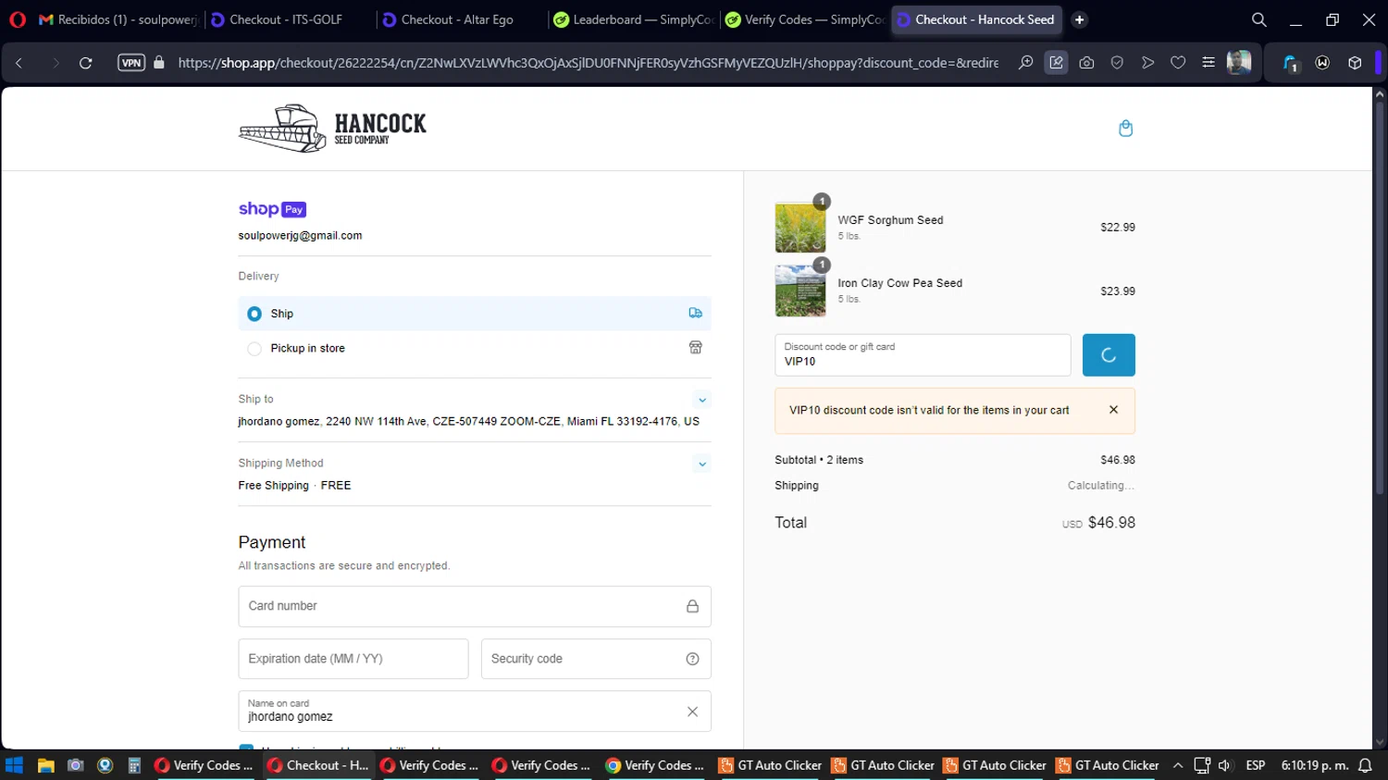Click the lock site security icon

tap(159, 63)
